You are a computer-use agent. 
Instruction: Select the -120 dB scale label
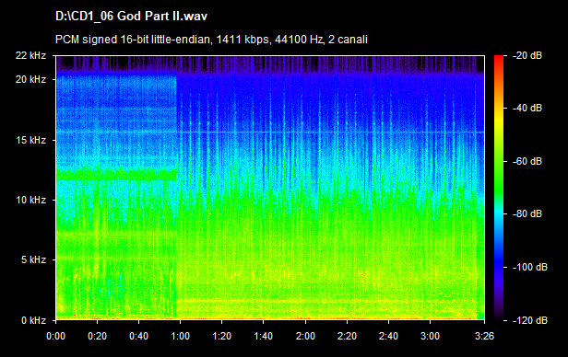tap(529, 320)
